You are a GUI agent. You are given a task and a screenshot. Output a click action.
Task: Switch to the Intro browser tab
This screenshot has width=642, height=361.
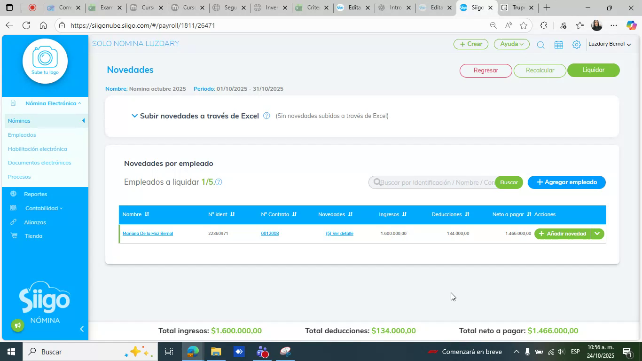[395, 8]
